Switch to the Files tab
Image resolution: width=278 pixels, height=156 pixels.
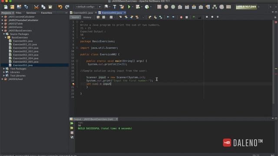click(x=18, y=13)
